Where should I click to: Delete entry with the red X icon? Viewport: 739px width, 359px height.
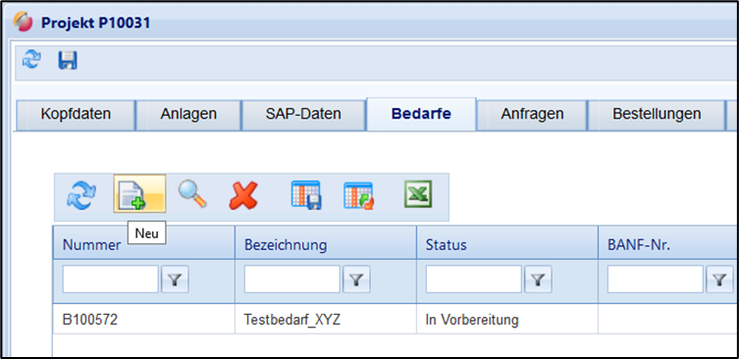point(243,195)
